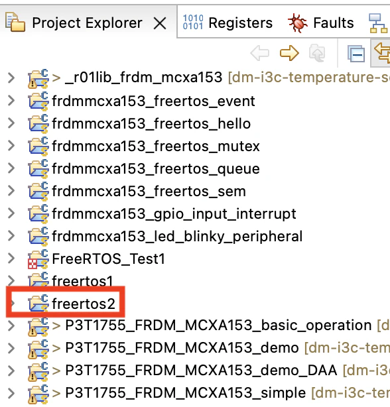The image size is (390, 407).
Task: Click the freertos1 project folder icon
Action: tap(38, 280)
